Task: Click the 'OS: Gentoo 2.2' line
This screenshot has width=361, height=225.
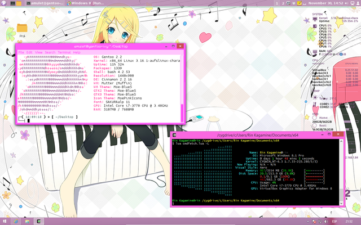Action: (108, 57)
